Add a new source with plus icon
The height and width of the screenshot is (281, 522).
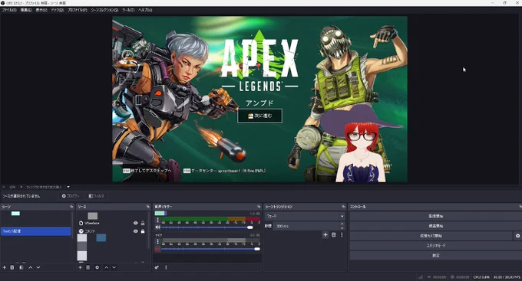81,267
